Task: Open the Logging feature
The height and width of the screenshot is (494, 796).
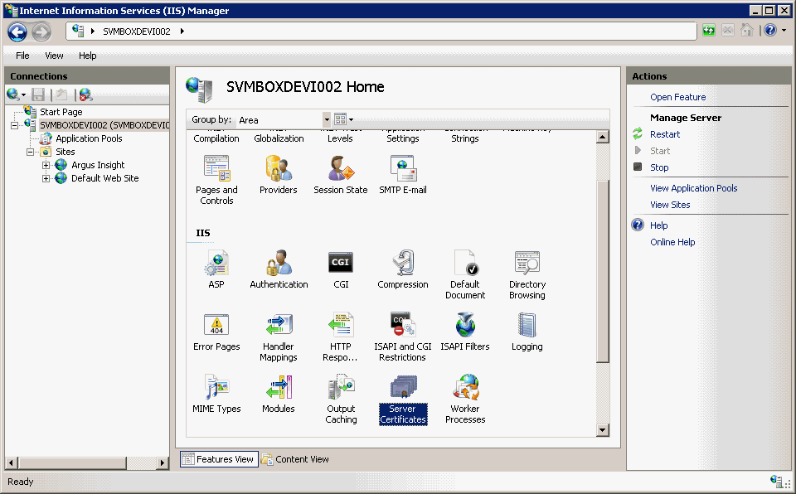Action: tap(527, 326)
